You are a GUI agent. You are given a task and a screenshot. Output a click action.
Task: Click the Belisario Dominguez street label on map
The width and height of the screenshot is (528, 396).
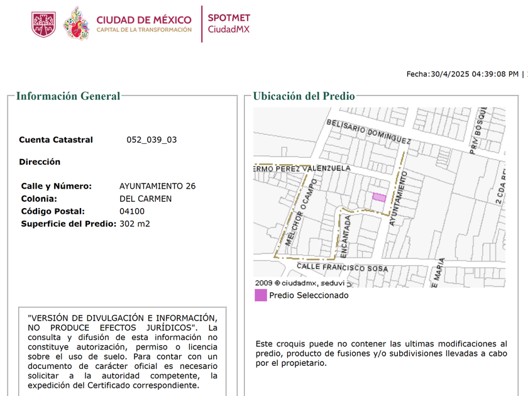(368, 131)
